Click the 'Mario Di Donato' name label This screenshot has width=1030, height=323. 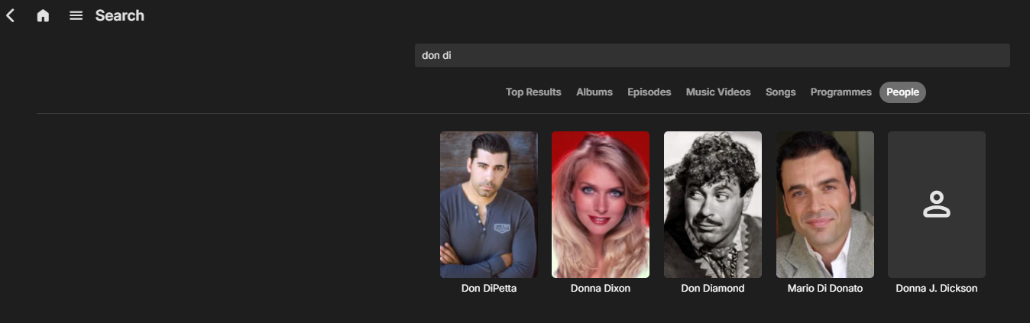[x=825, y=289]
